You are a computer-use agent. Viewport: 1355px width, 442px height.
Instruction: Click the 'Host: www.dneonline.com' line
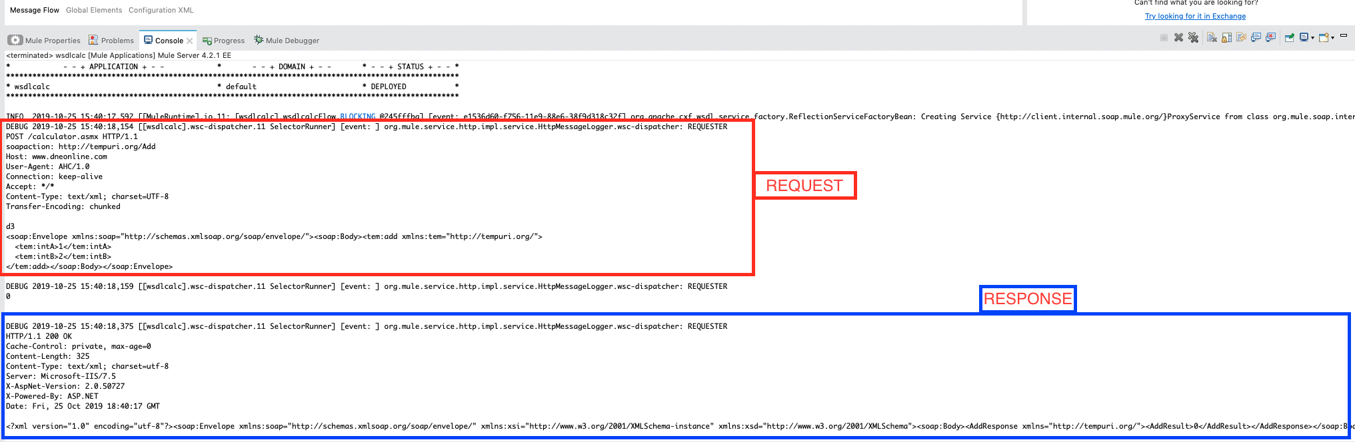[57, 156]
